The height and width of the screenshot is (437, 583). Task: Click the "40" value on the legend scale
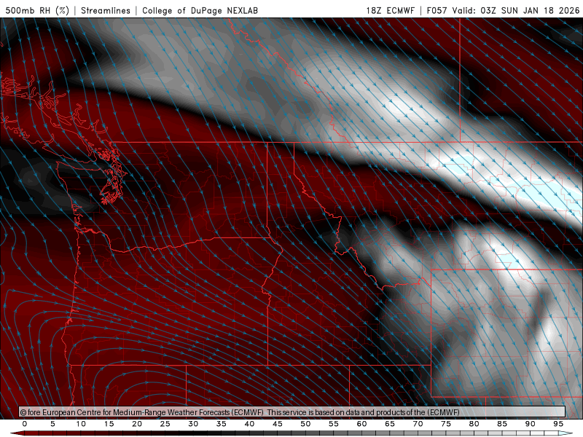coord(249,424)
